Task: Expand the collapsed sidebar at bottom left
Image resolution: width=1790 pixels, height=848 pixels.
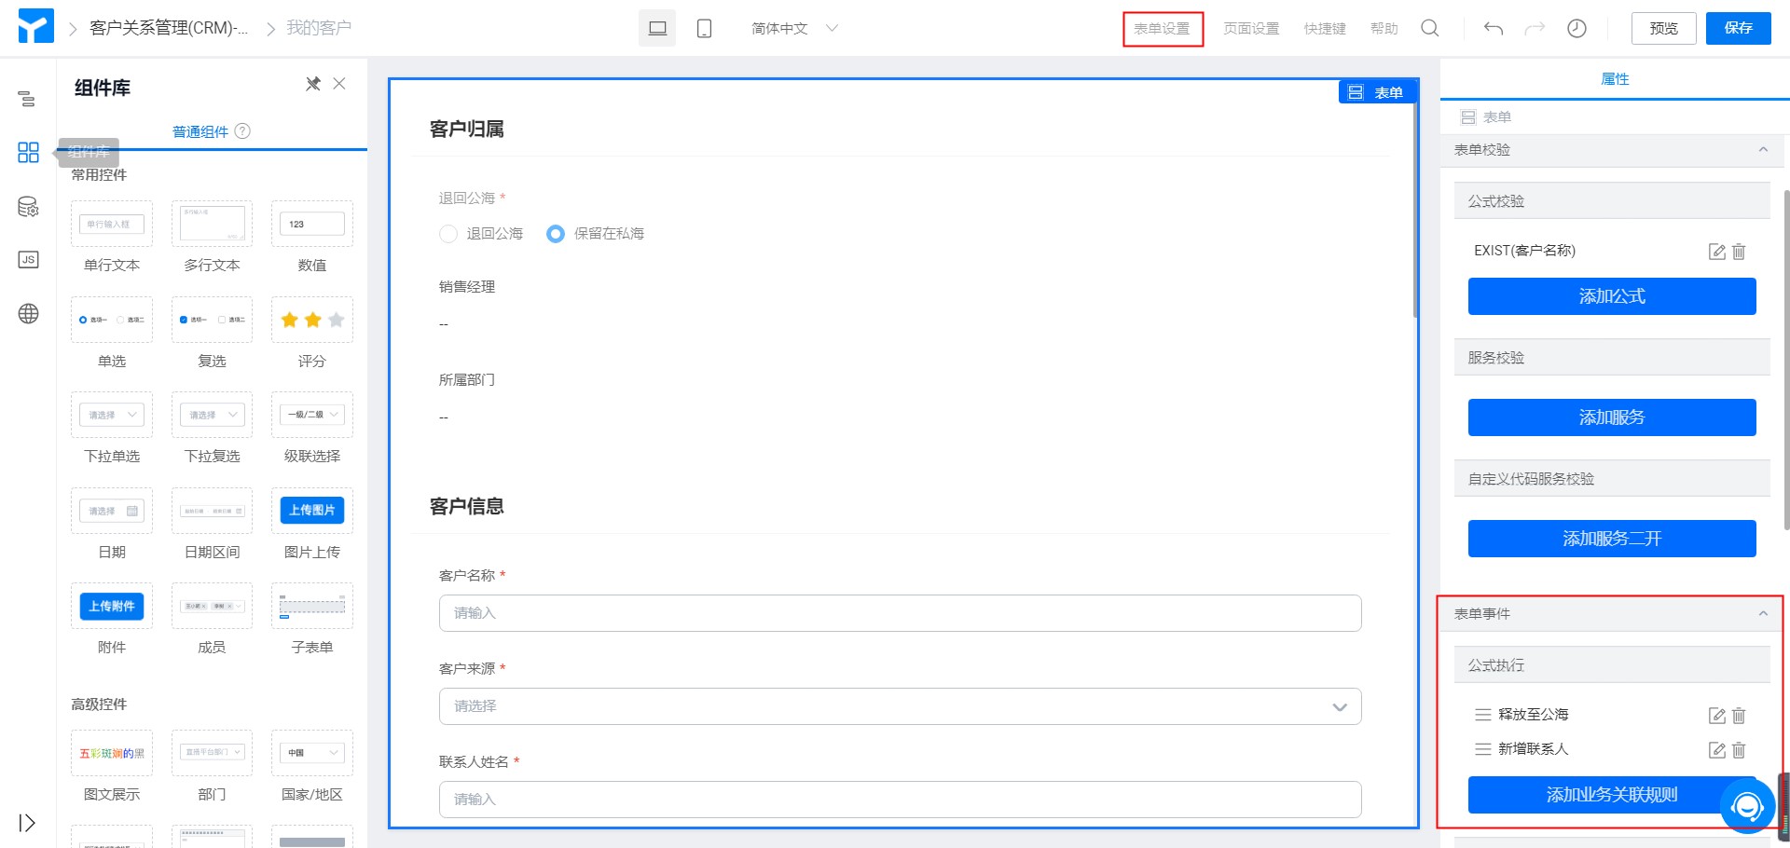Action: click(28, 823)
